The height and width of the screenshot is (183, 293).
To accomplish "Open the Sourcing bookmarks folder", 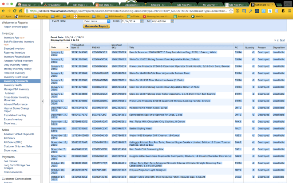I will point(42,16).
